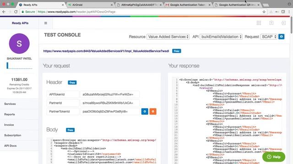Open the apps grid icon in top bar

259,23
